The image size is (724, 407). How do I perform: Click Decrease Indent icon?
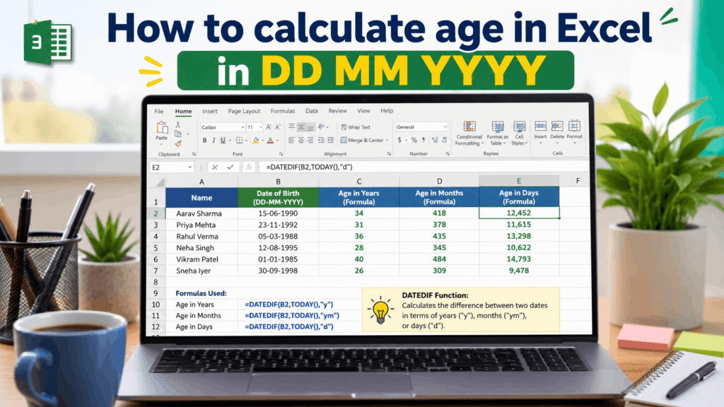(321, 140)
